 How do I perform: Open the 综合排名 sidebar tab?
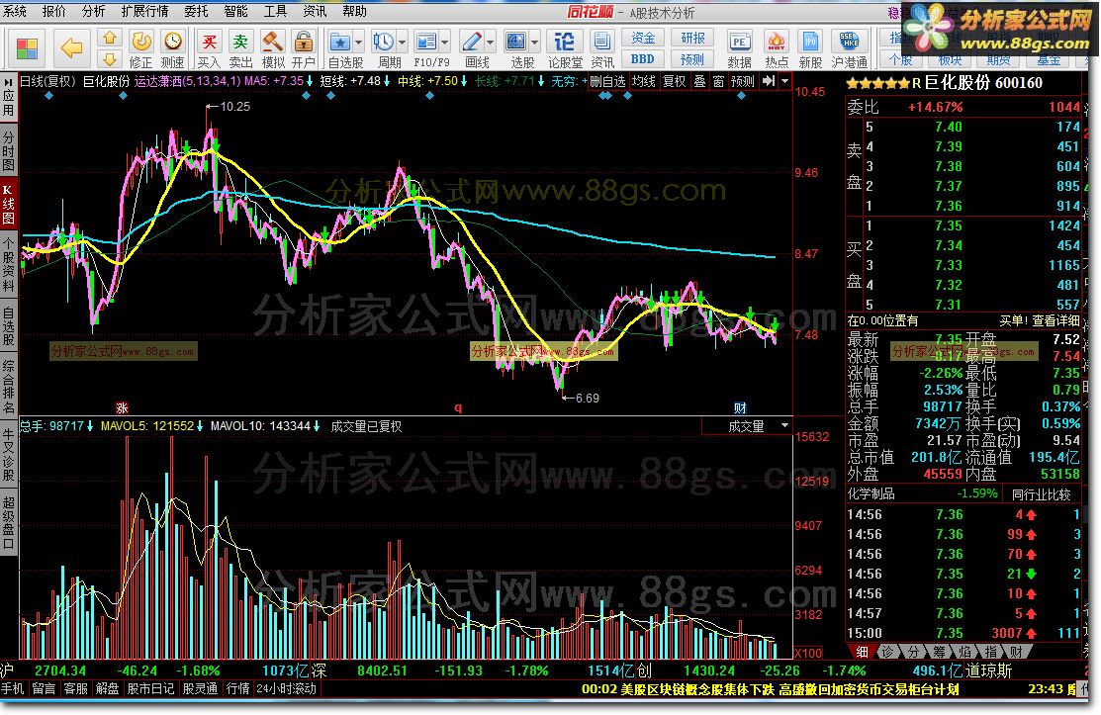9,387
